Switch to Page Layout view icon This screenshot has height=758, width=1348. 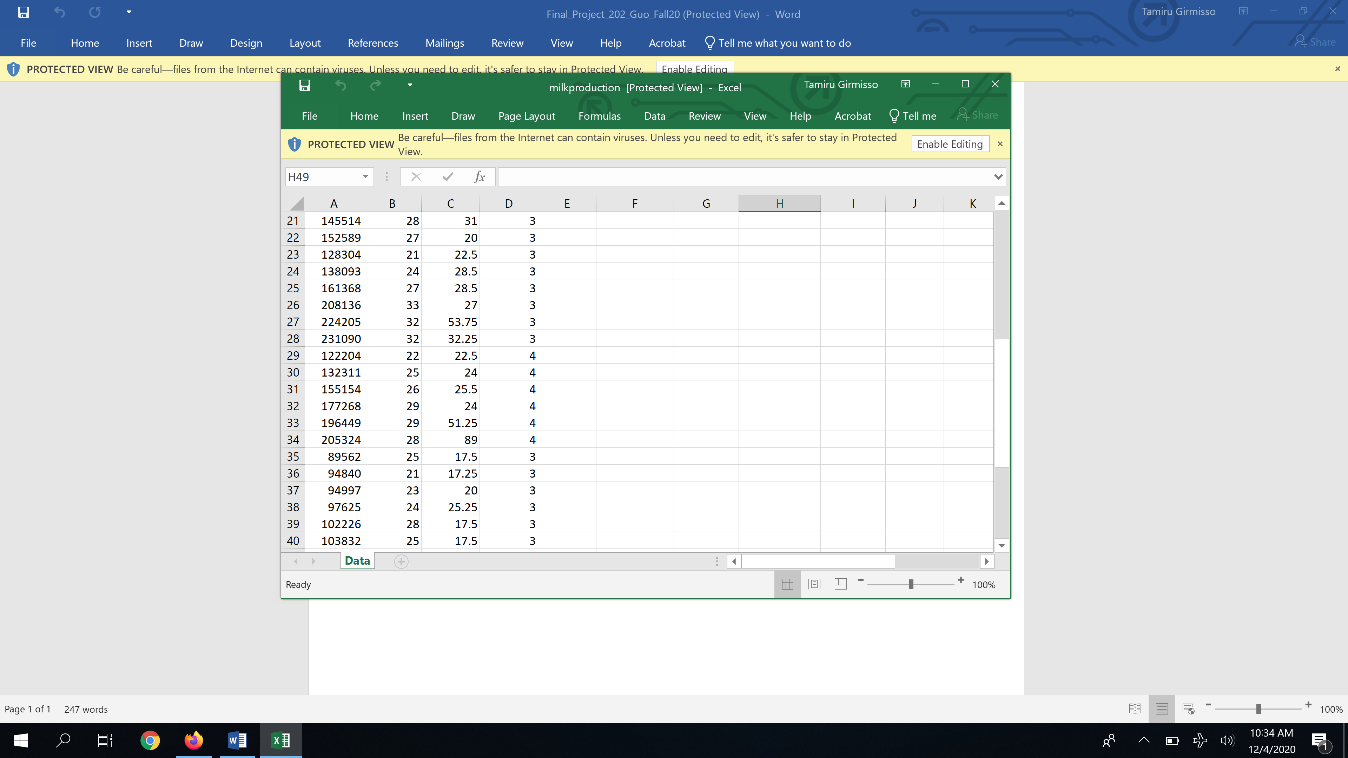[814, 584]
